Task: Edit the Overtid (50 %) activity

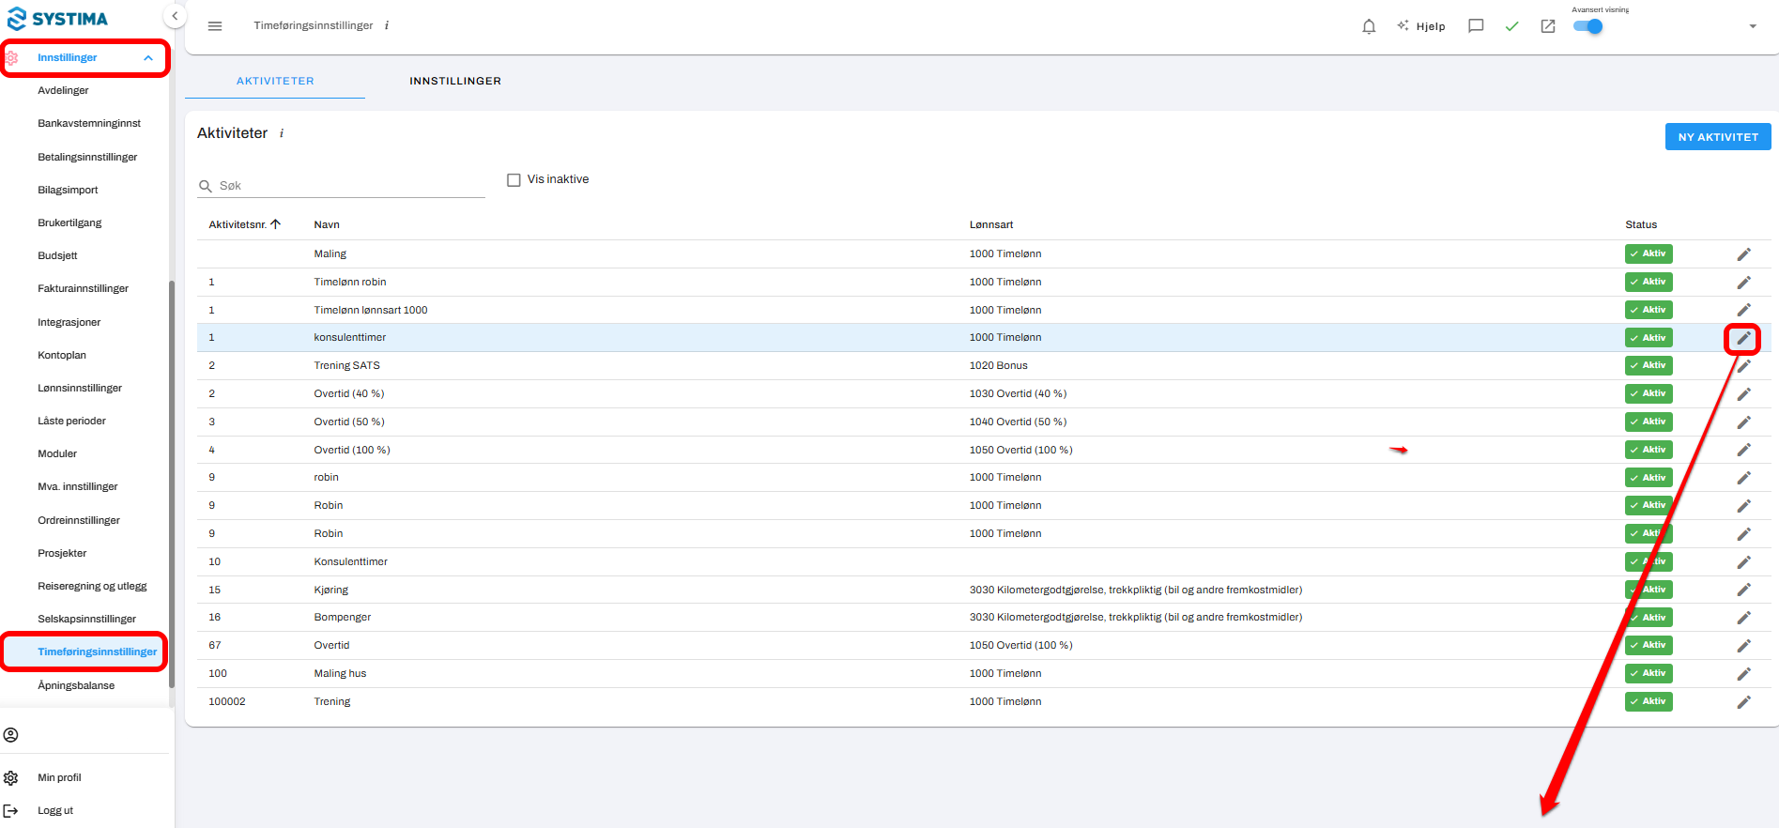Action: (x=1743, y=422)
